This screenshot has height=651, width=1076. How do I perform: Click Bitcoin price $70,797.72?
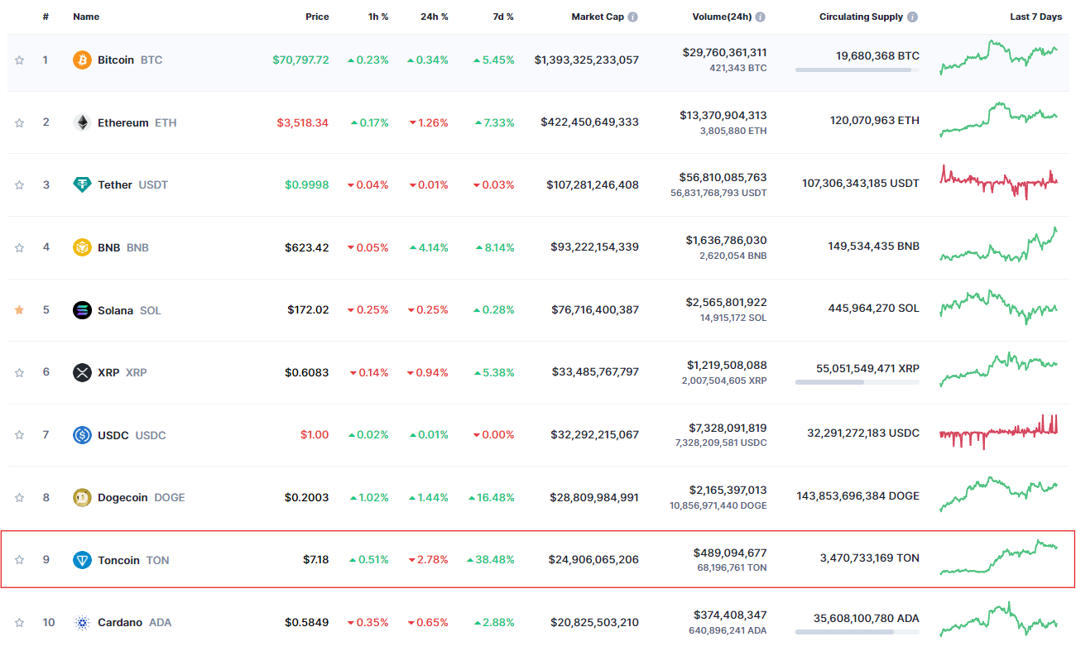[300, 60]
